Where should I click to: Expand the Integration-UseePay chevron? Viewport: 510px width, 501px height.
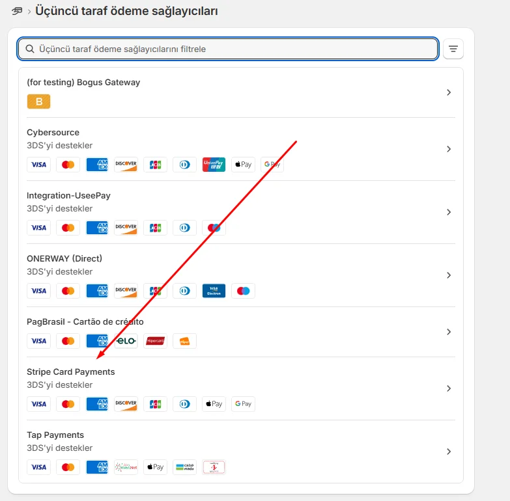(449, 212)
